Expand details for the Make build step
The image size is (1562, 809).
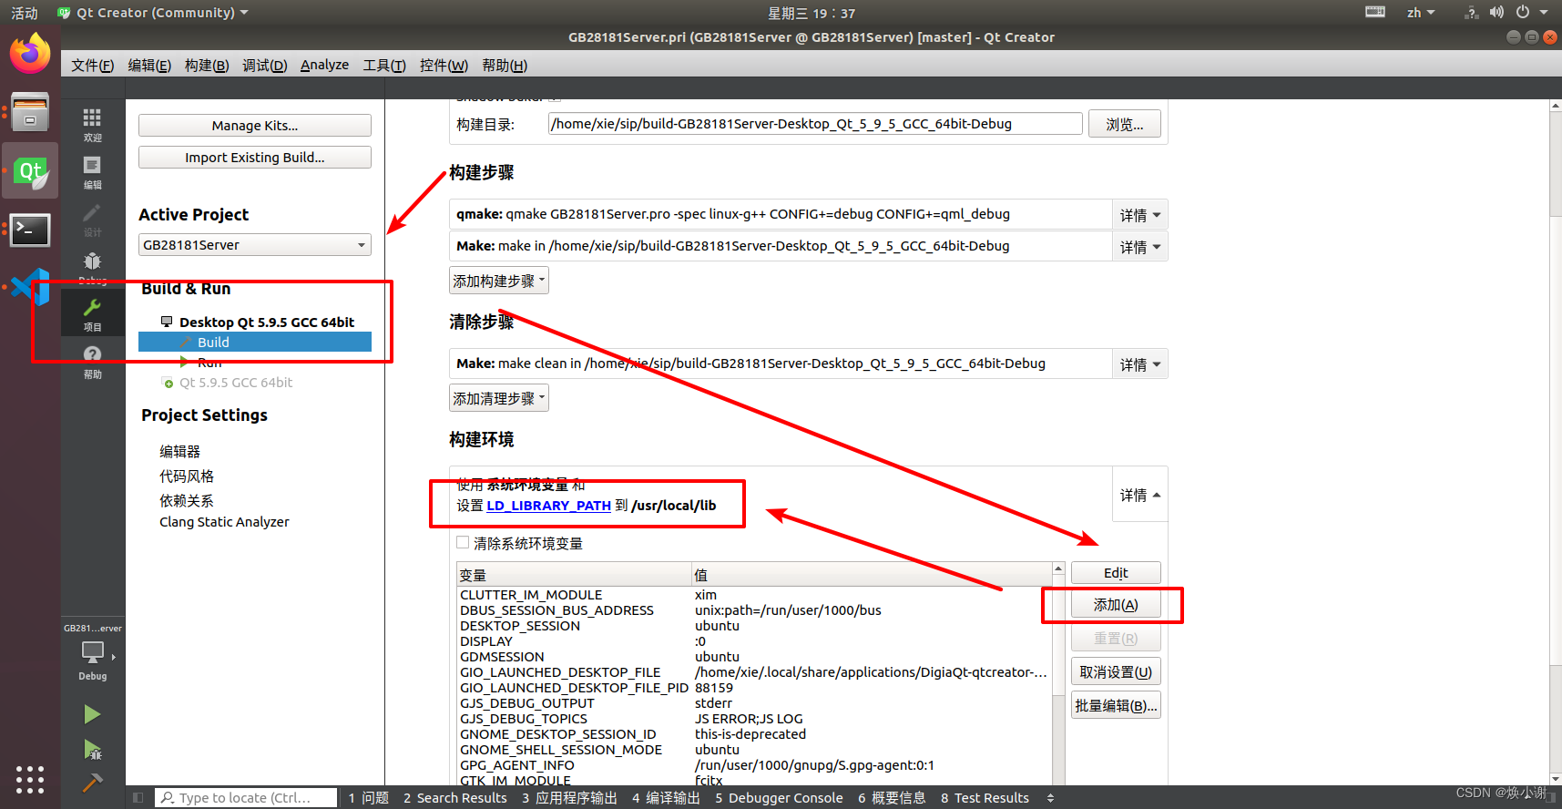1139,247
